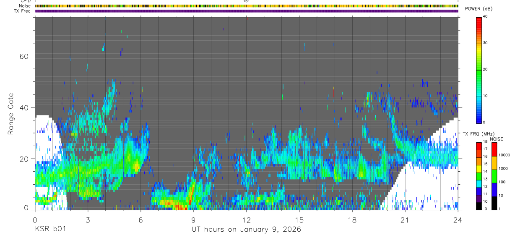Click the purple TX Freq strip
This screenshot has width=515, height=238.
click(x=247, y=11)
